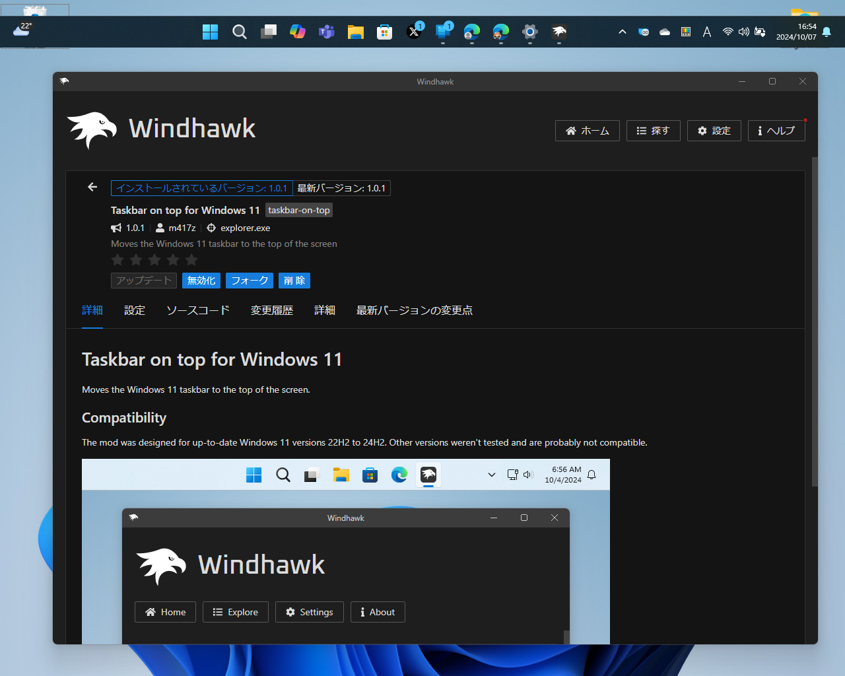
Task: Open File Explorer from the taskbar
Action: tap(356, 32)
